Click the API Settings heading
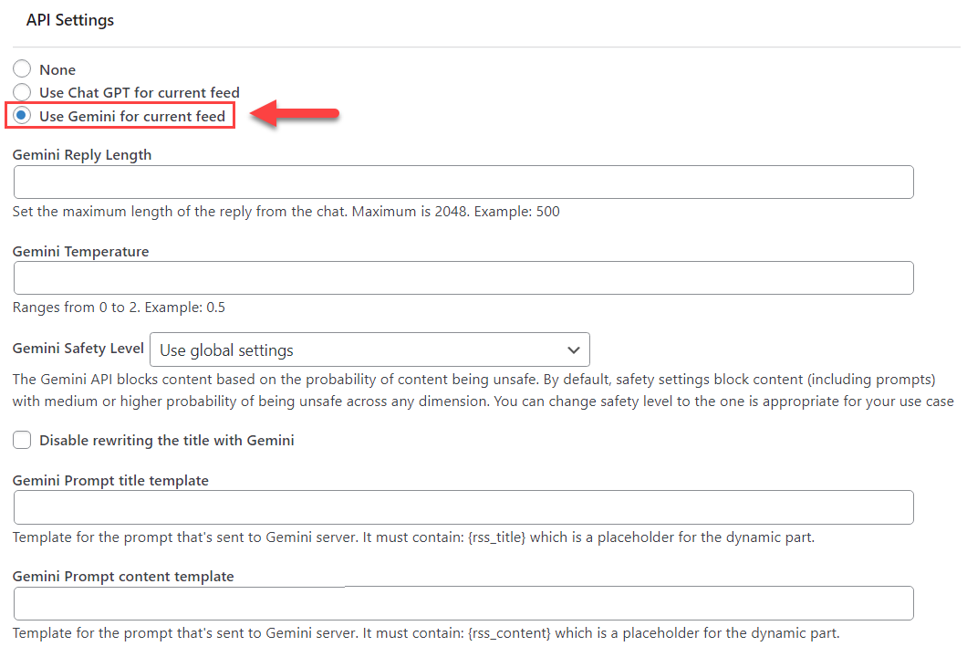The image size is (967, 657). tap(69, 20)
